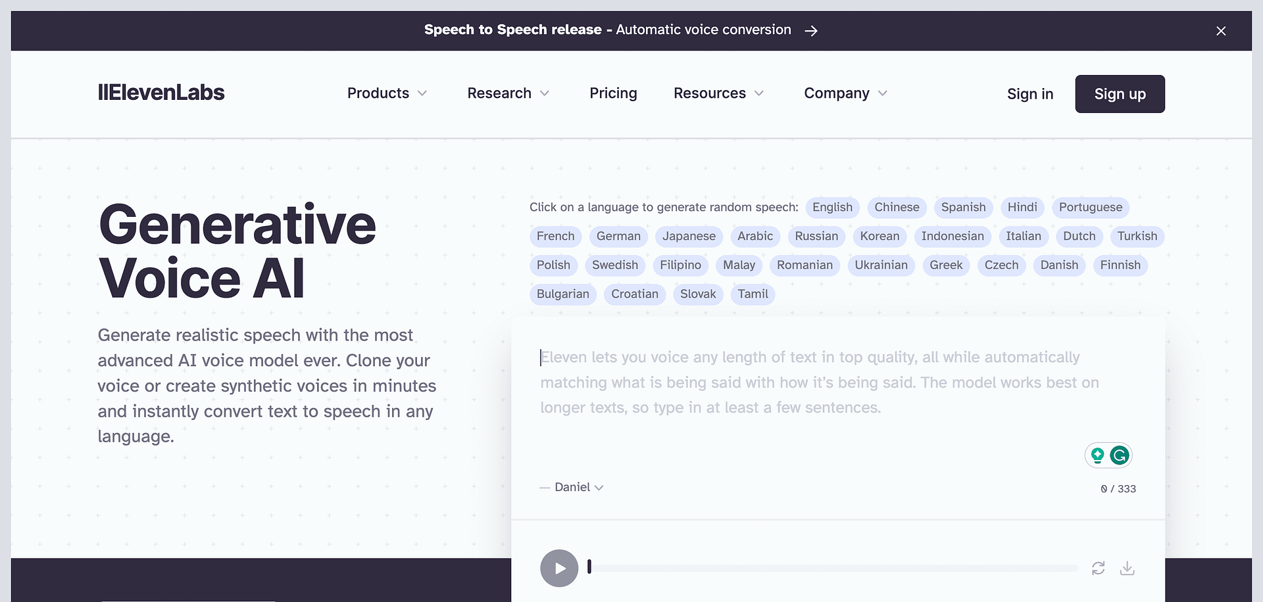Choose the Italian language chip
Viewport: 1263px width, 602px height.
[1024, 236]
